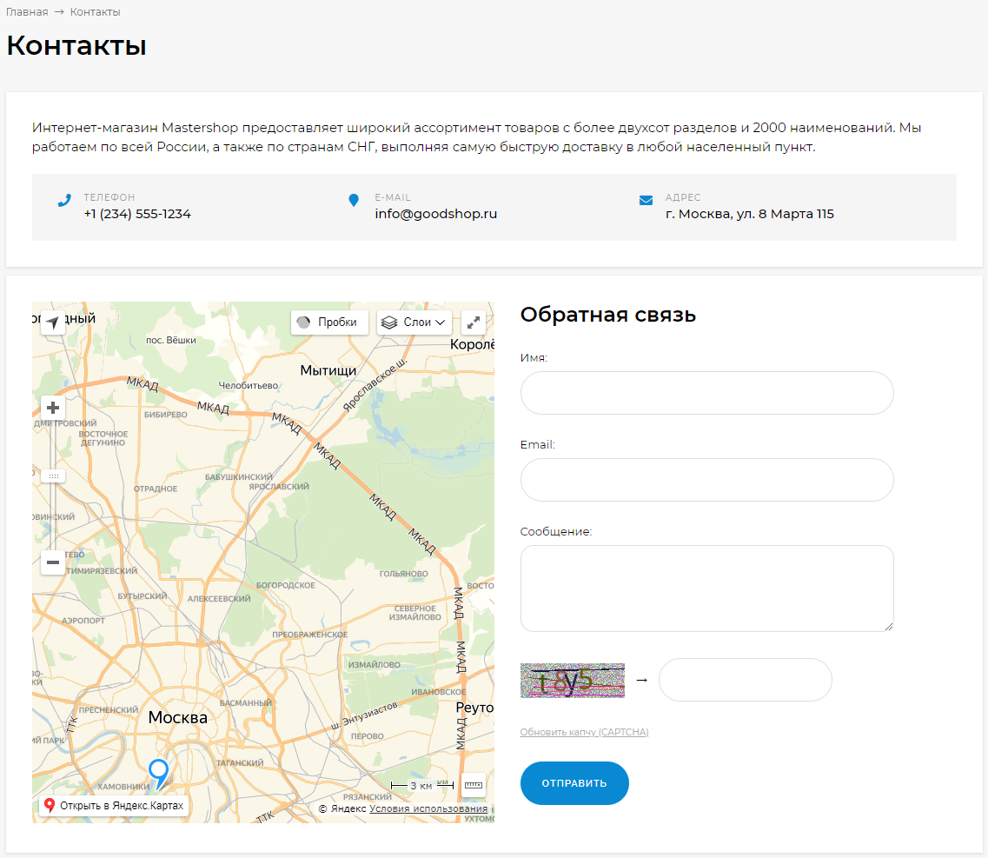Expand the map to fullscreen
The width and height of the screenshot is (988, 858).
474,323
